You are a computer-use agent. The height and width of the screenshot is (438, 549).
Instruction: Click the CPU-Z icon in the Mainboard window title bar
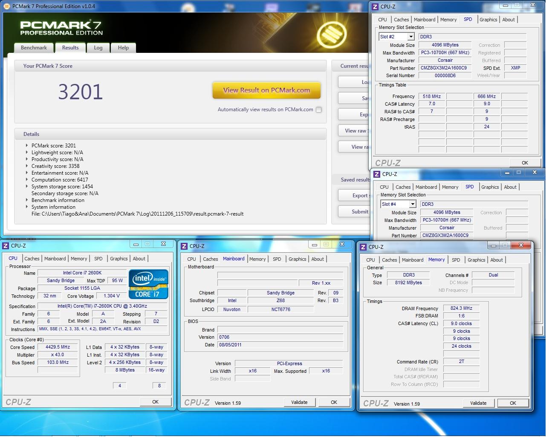click(184, 246)
